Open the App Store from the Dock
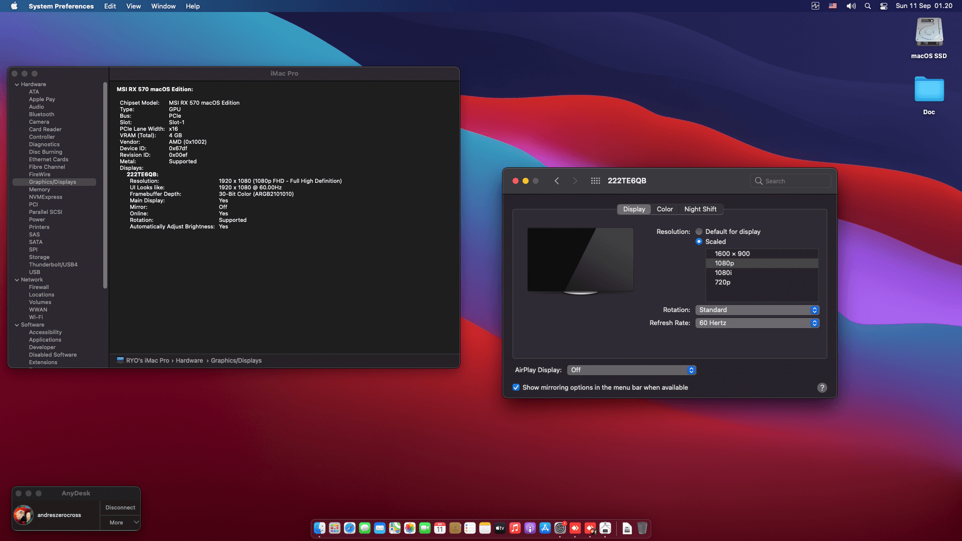The width and height of the screenshot is (962, 541). 545,528
